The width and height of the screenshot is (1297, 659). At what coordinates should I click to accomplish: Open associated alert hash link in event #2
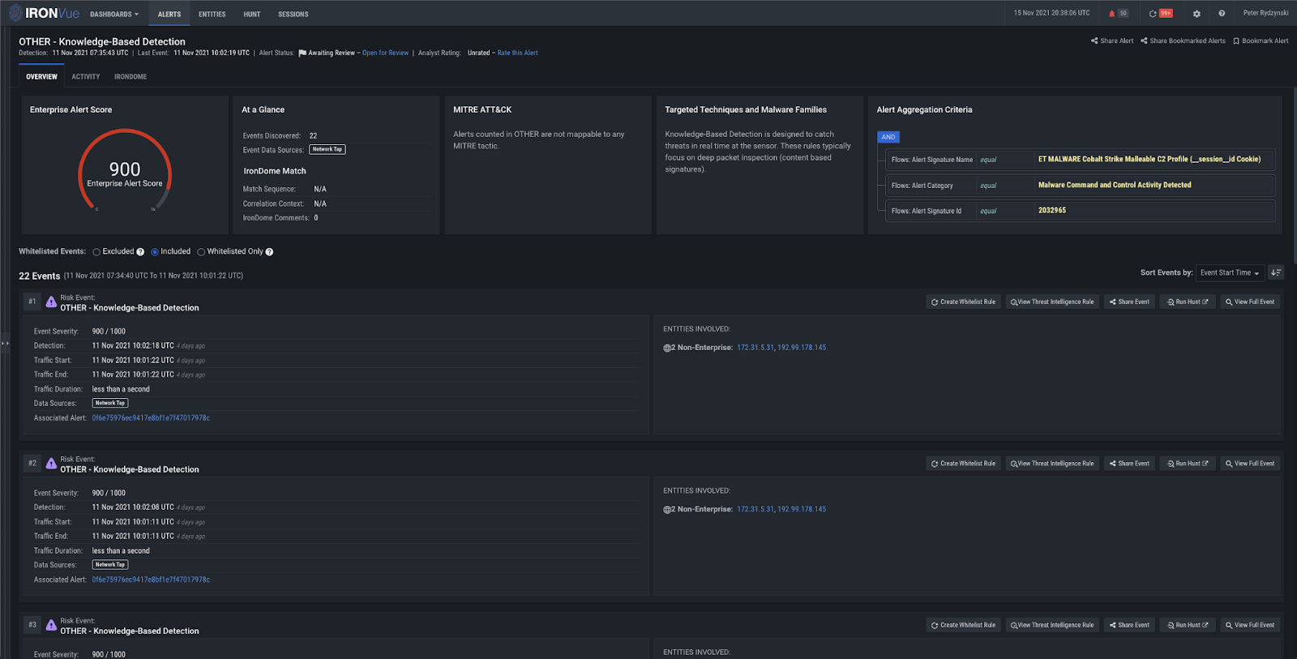pyautogui.click(x=151, y=580)
